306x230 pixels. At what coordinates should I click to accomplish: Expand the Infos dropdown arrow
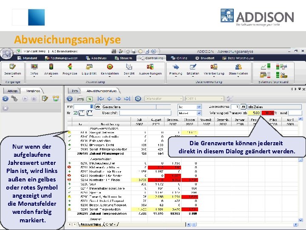pos(34,77)
